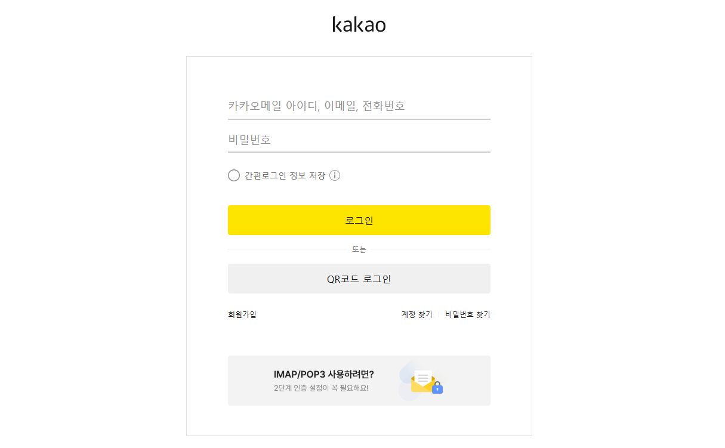
Task: Click the gray underline below the 비밀번호 field
Action: point(359,152)
